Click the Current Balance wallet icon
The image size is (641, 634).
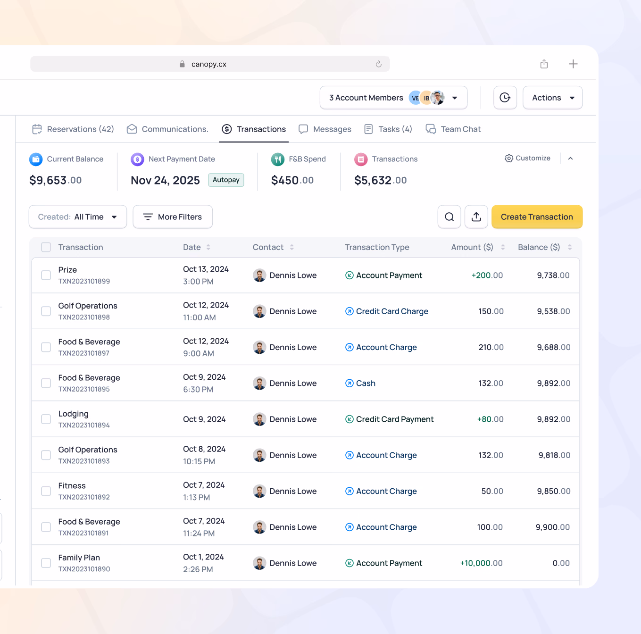pos(36,159)
